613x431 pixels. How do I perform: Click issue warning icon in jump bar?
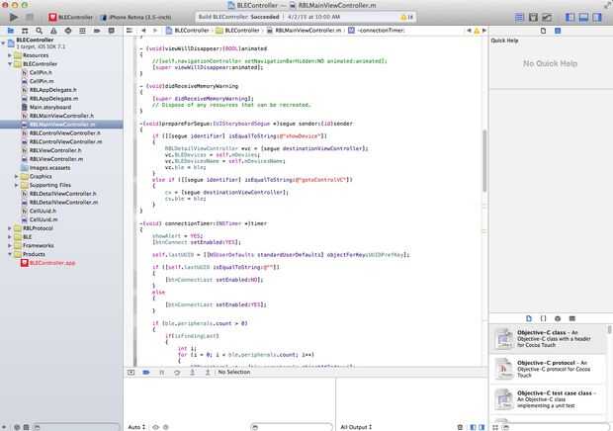click(x=477, y=31)
